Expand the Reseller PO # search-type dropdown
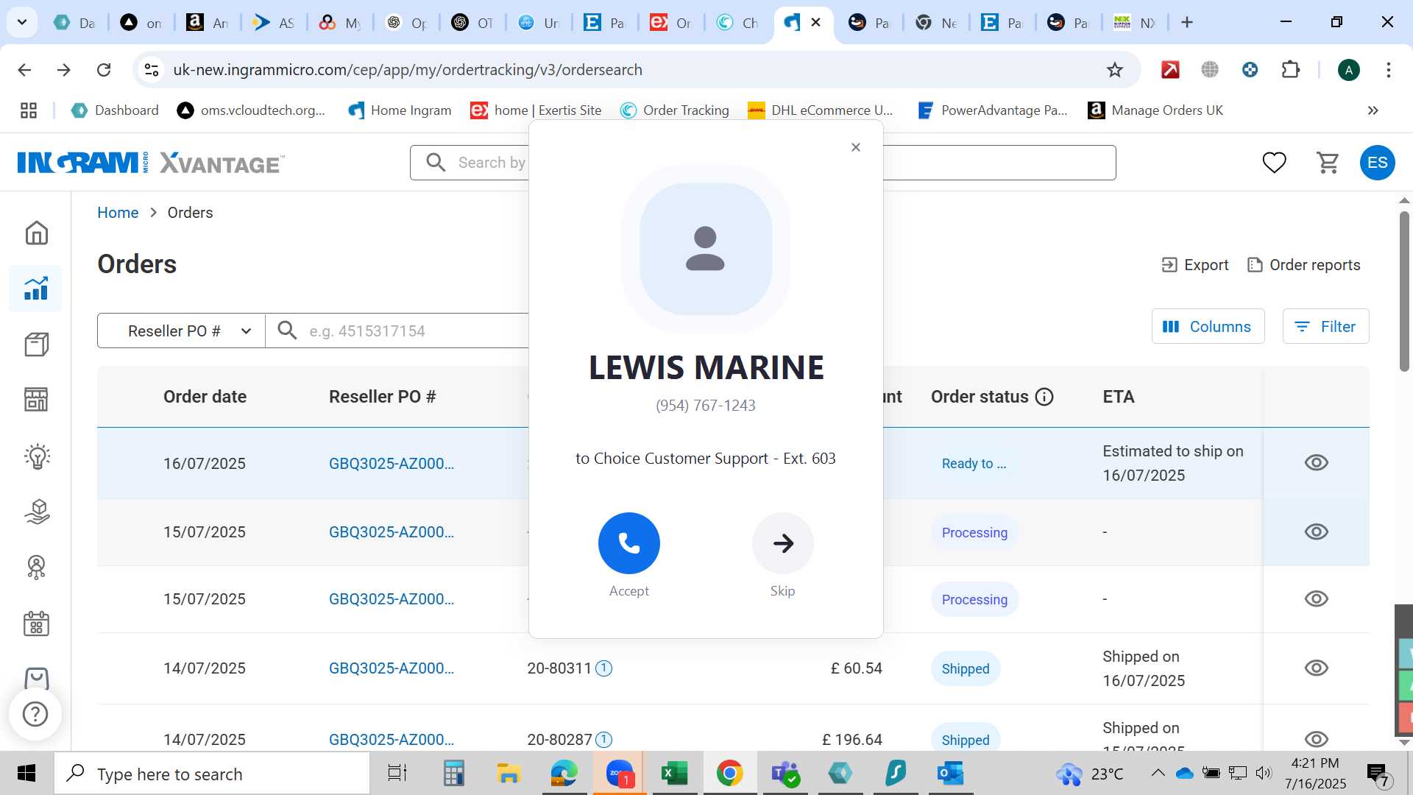The height and width of the screenshot is (795, 1413). click(181, 331)
